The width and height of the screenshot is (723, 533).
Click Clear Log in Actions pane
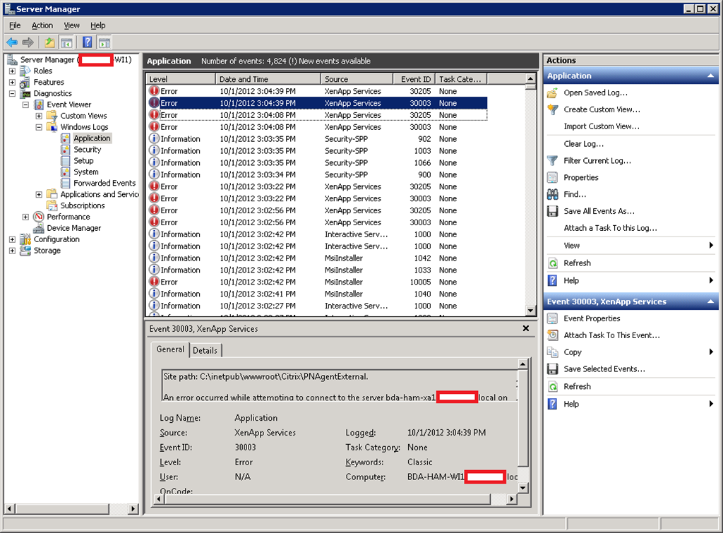point(583,144)
